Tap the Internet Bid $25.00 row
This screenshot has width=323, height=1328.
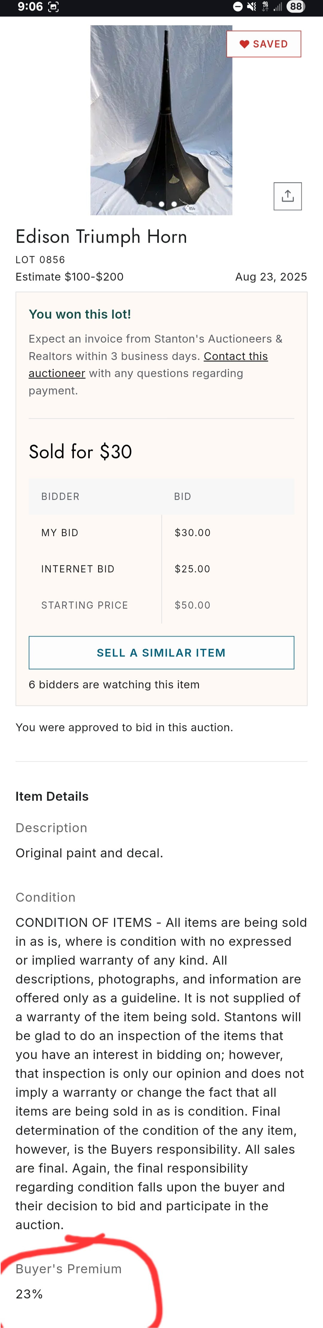(x=161, y=569)
